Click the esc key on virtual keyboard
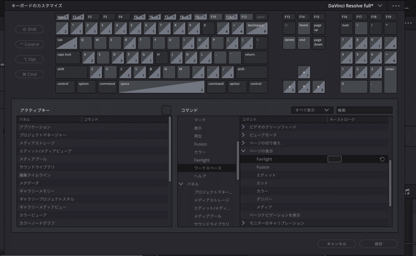 coord(62,17)
